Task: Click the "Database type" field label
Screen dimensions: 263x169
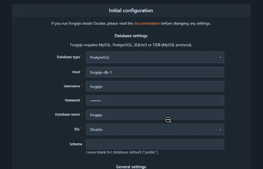Action: point(68,57)
